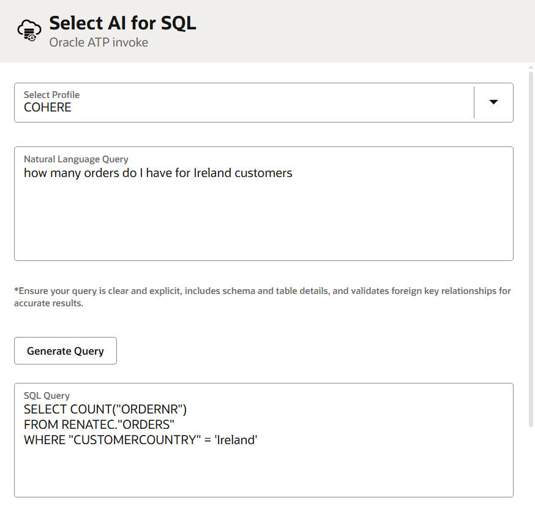
Task: Open the COHERE profile combo box
Action: point(245,103)
